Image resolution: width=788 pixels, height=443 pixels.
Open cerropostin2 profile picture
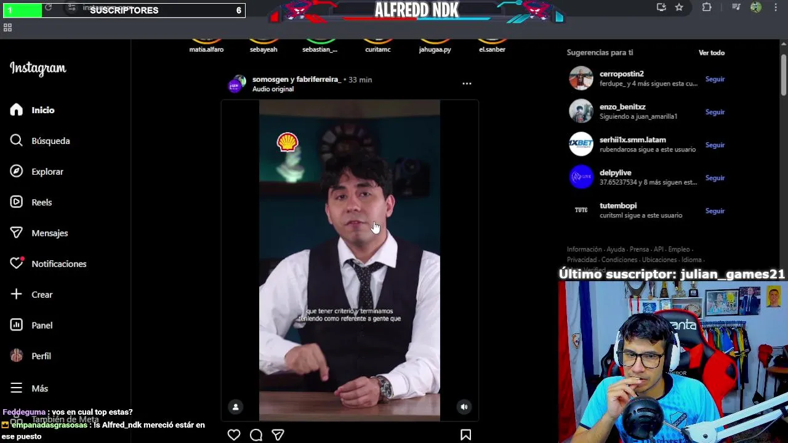click(581, 78)
